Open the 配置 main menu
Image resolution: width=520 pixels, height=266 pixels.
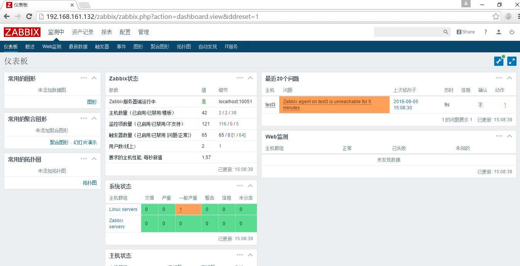125,32
